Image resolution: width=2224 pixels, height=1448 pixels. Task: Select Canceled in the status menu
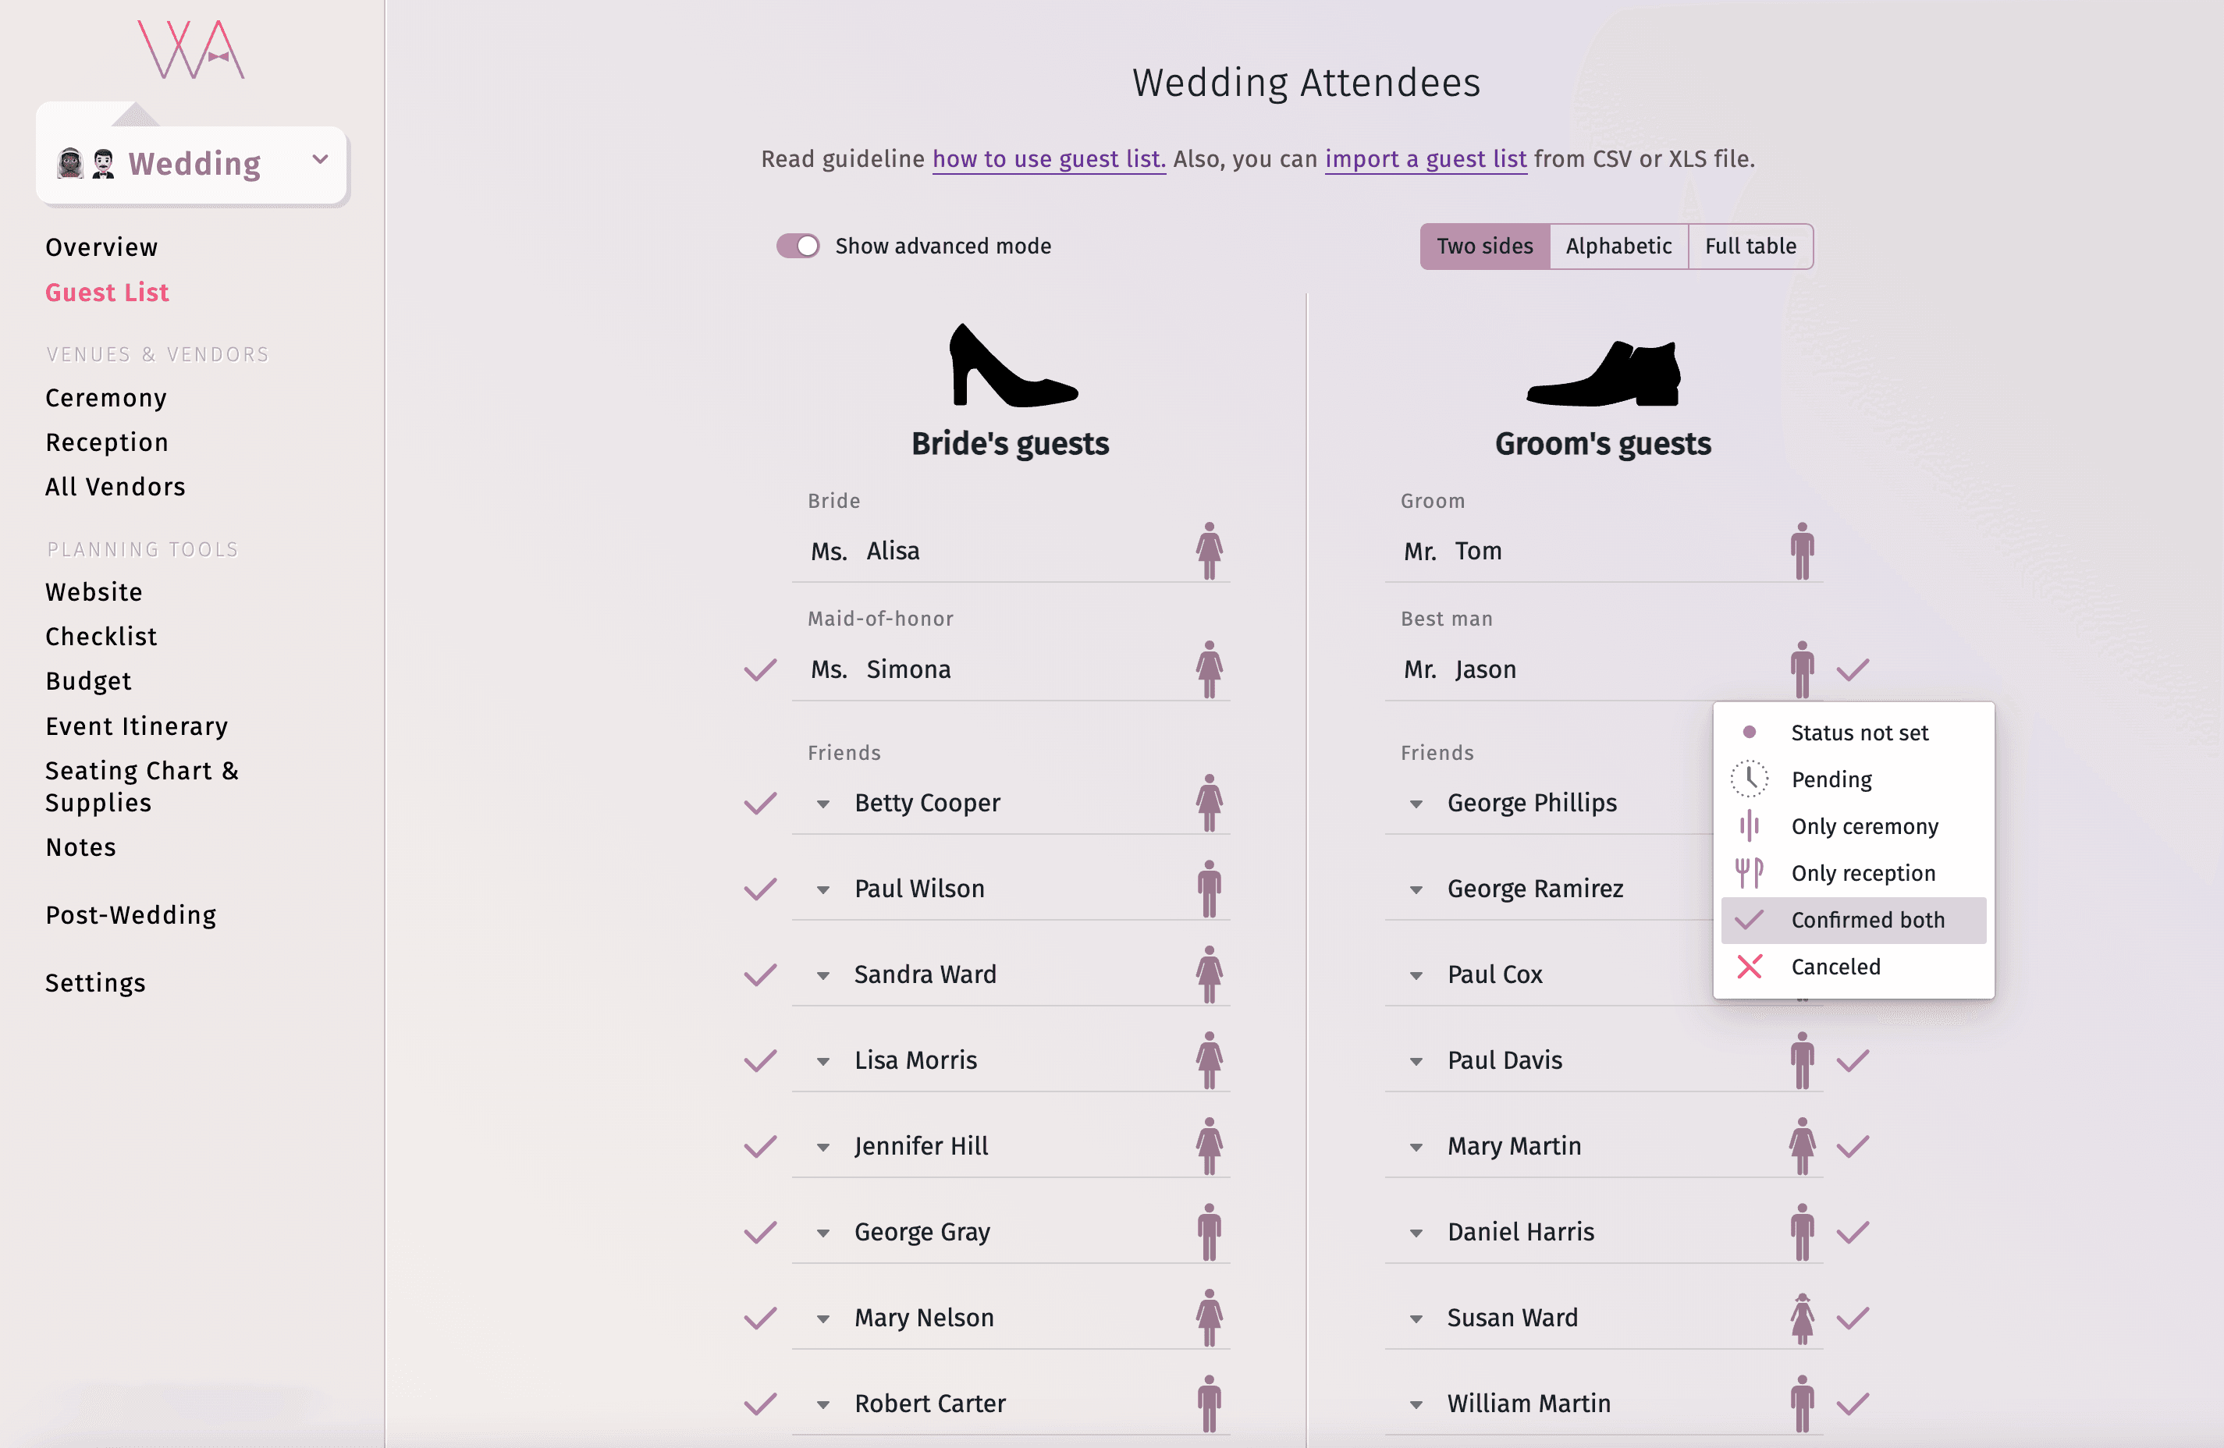1835,966
